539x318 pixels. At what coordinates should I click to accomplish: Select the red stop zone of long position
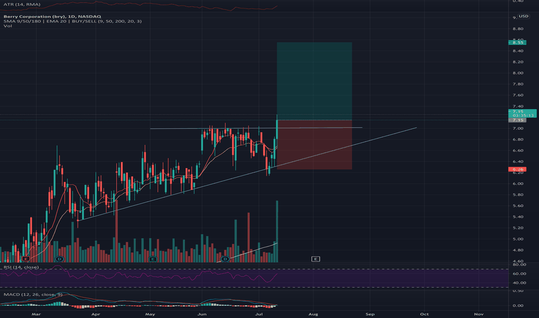click(x=315, y=145)
